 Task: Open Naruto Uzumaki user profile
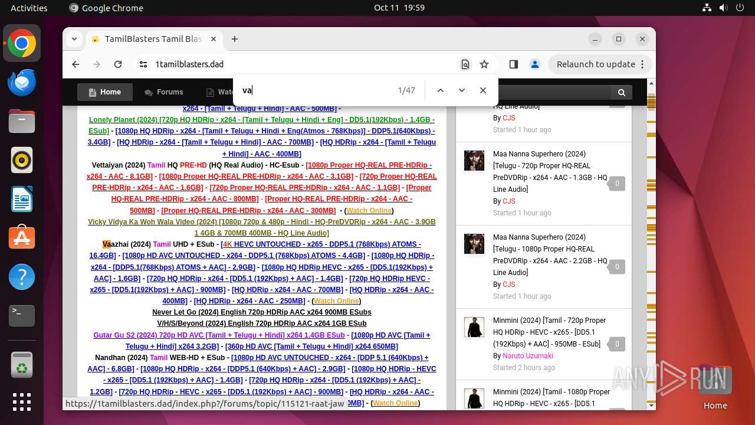[528, 356]
